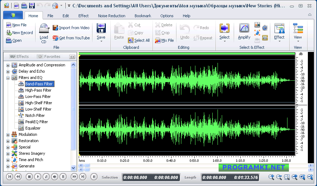Click the Amplify curve icon
Viewport: 317px width, 186px height.
(244, 28)
